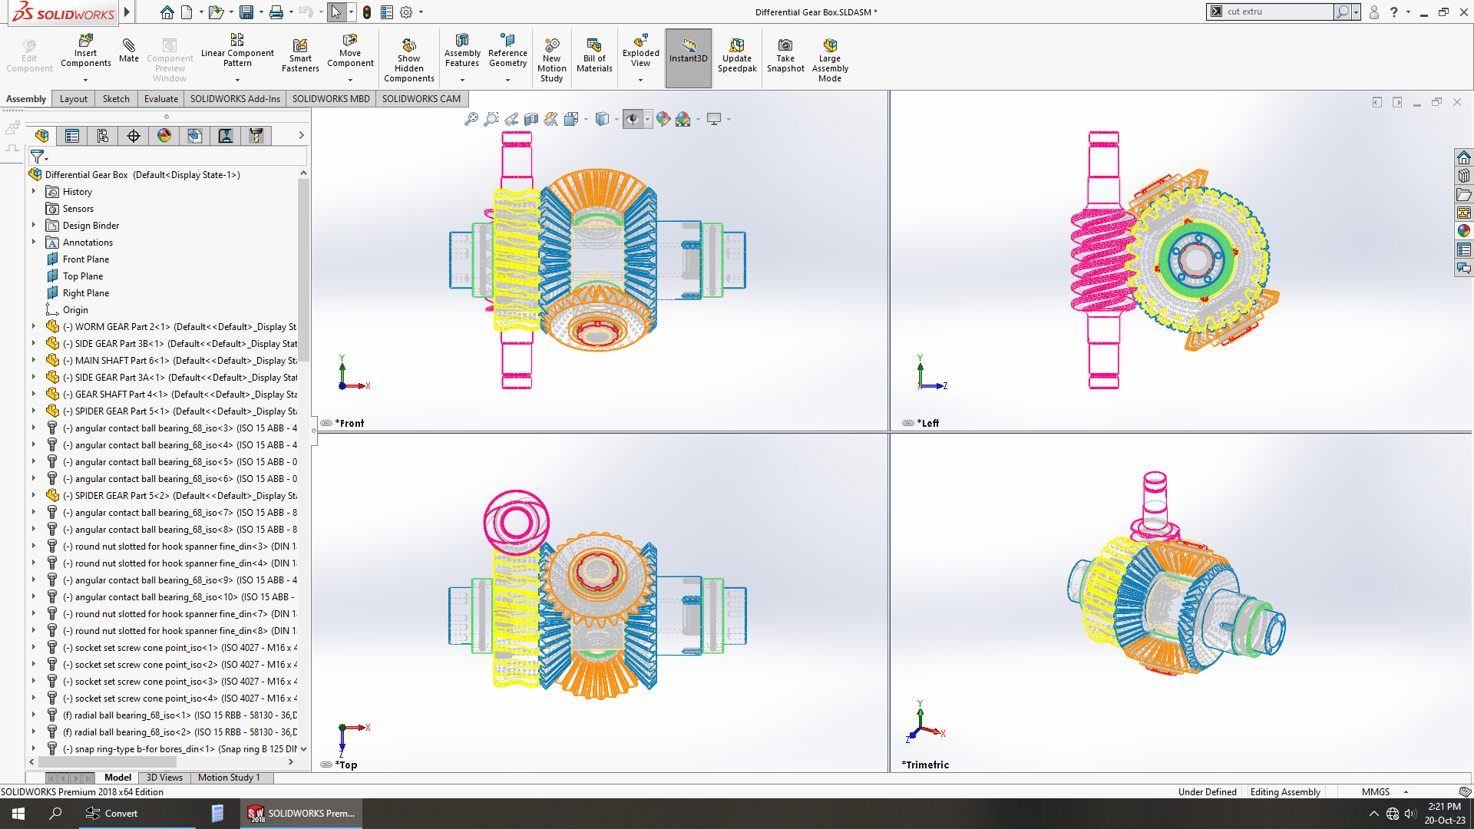Click the Zoom to Area icon
Viewport: 1474px width, 829px height.
[x=491, y=119]
